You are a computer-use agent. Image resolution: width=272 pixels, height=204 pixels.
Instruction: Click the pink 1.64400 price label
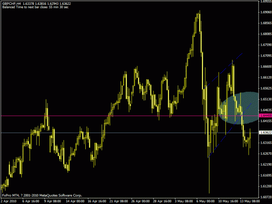click(265, 115)
